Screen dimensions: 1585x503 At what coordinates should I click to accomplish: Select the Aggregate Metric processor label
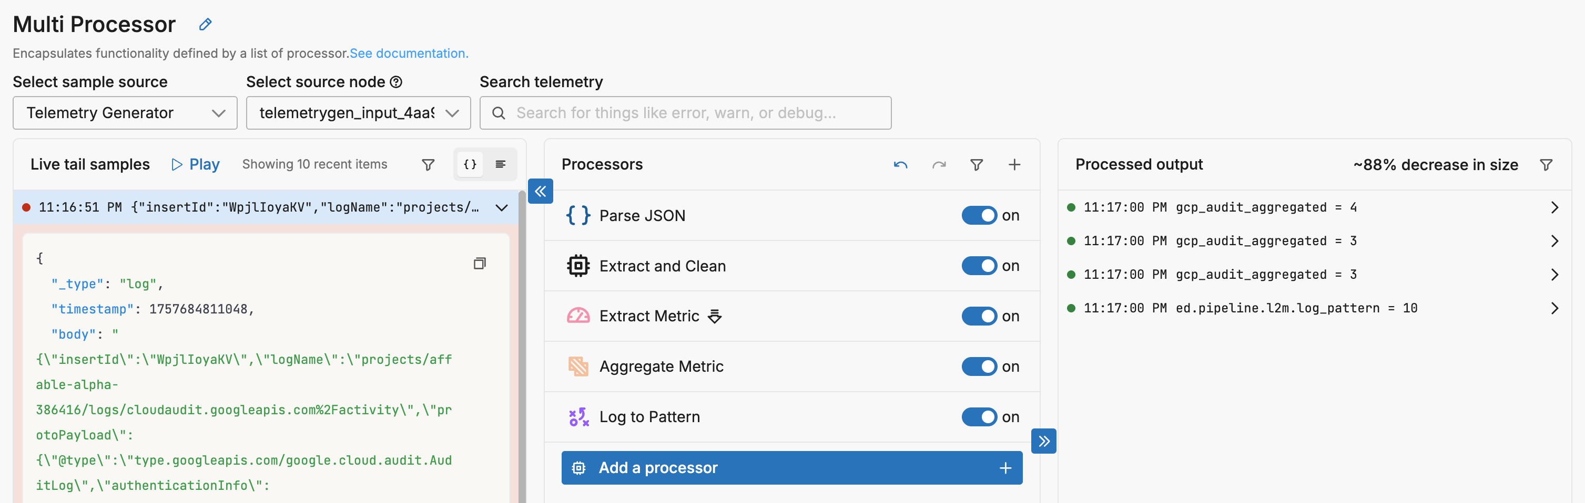coord(662,366)
